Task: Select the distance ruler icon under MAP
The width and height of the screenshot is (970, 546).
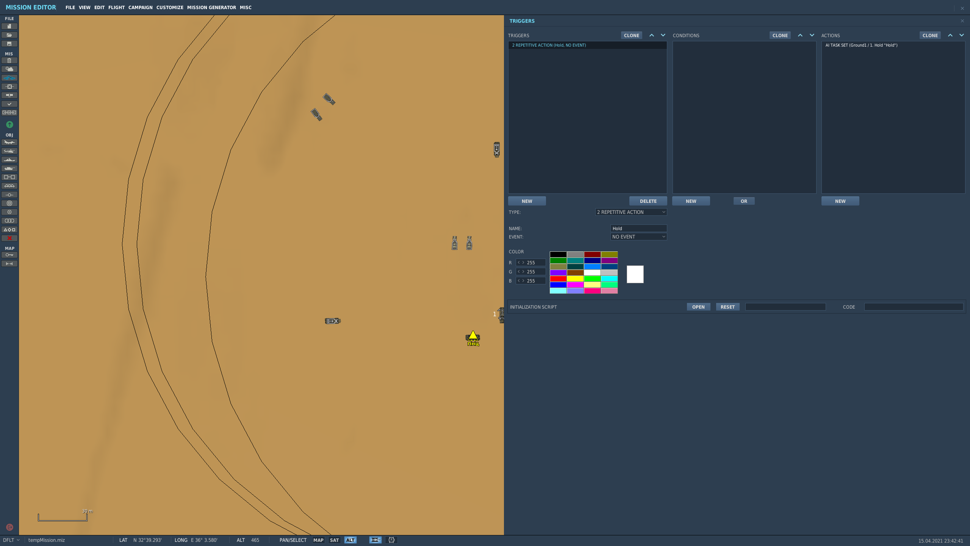Action: tap(9, 264)
